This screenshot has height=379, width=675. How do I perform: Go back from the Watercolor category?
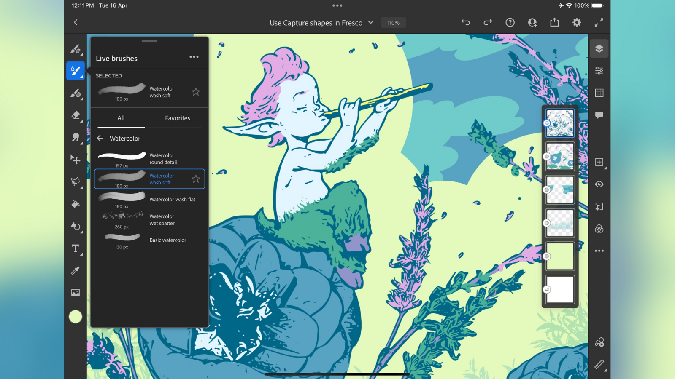[100, 138]
